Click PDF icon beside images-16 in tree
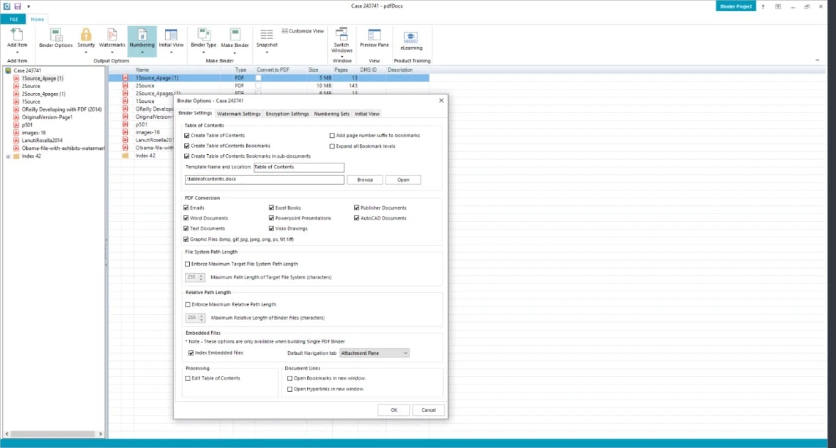836x448 pixels. 17,133
